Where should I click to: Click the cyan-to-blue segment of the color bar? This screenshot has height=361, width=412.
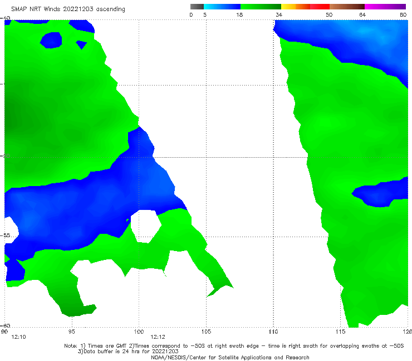pos(222,7)
